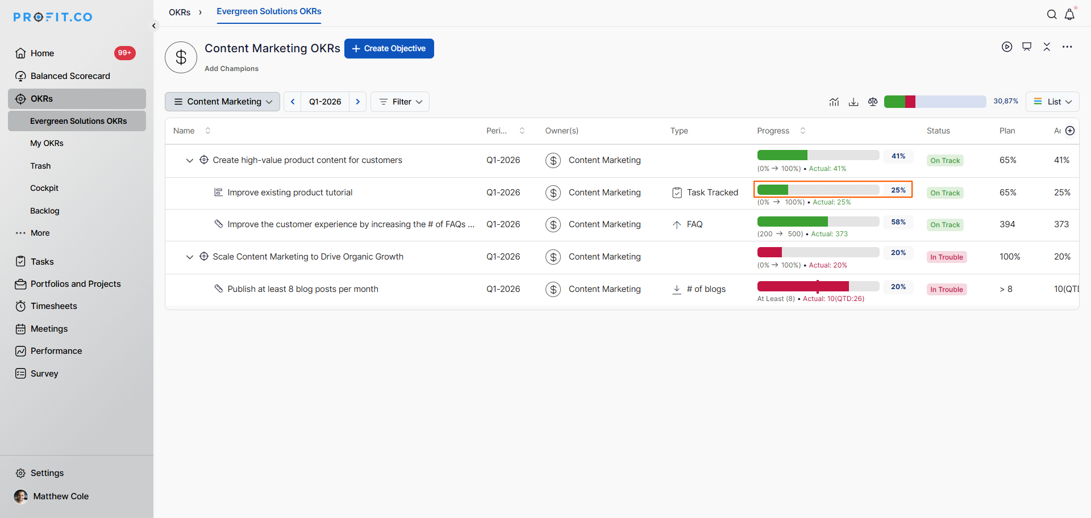The image size is (1091, 518).
Task: Open the three-dot more options menu
Action: (1067, 47)
